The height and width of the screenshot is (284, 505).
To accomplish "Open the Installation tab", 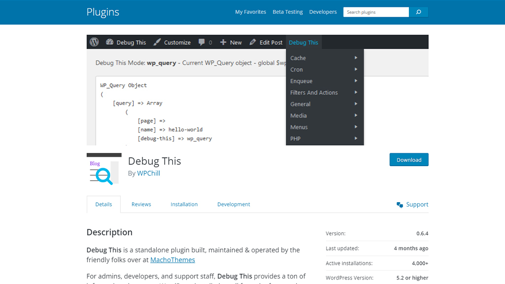I will pos(184,204).
